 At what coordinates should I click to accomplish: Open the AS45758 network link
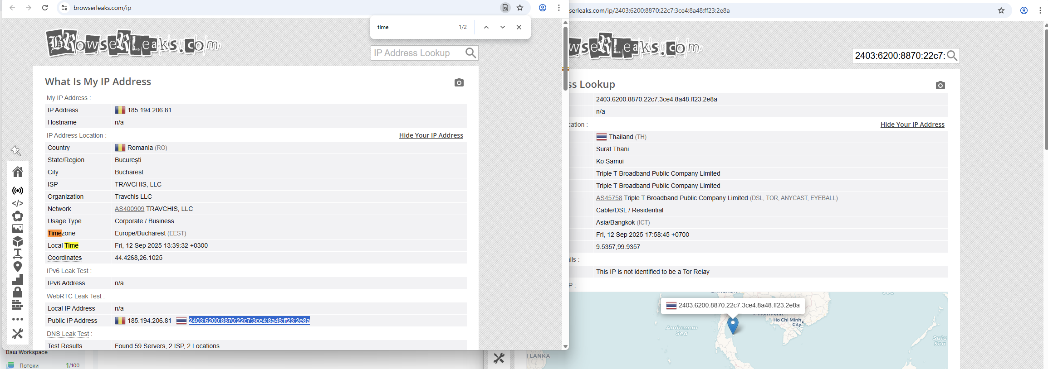(609, 198)
